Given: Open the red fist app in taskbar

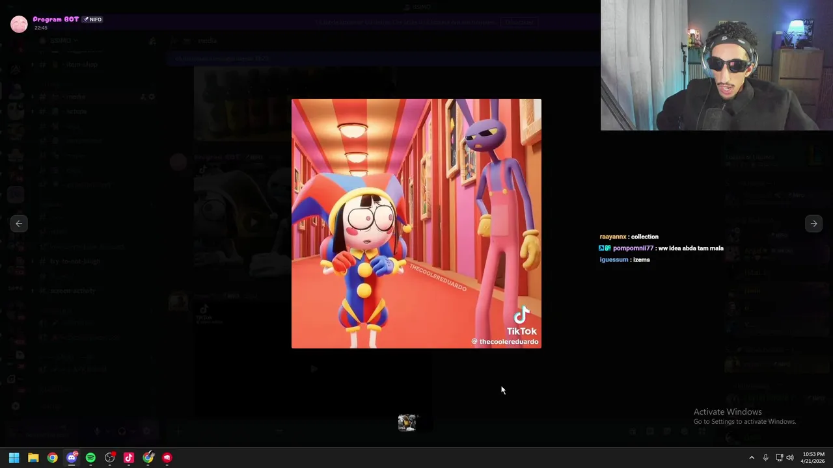Looking at the screenshot, I should (x=167, y=458).
